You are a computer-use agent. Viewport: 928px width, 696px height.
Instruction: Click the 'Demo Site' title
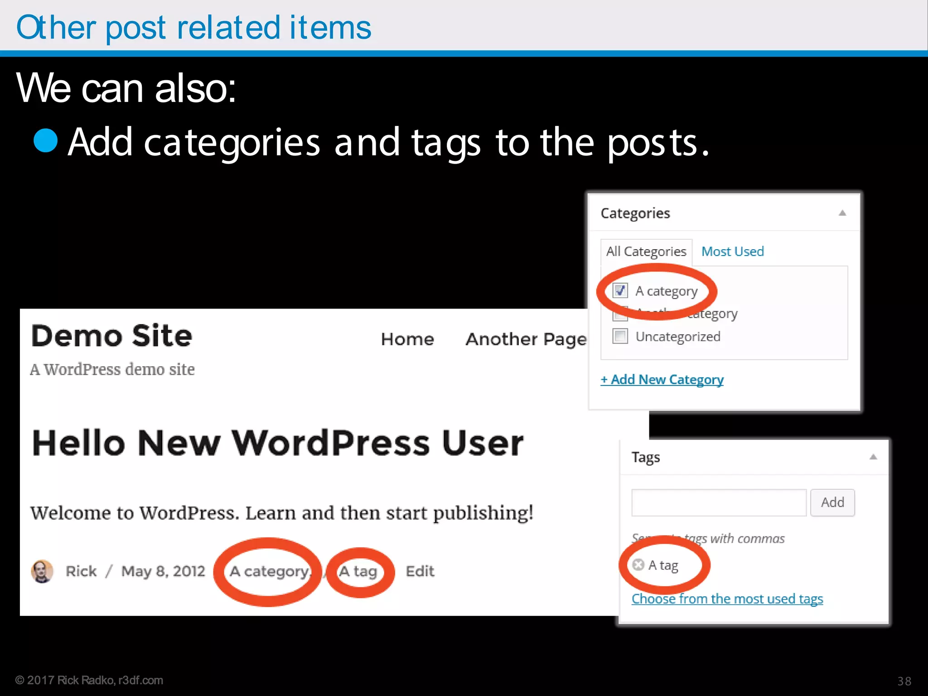[111, 336]
